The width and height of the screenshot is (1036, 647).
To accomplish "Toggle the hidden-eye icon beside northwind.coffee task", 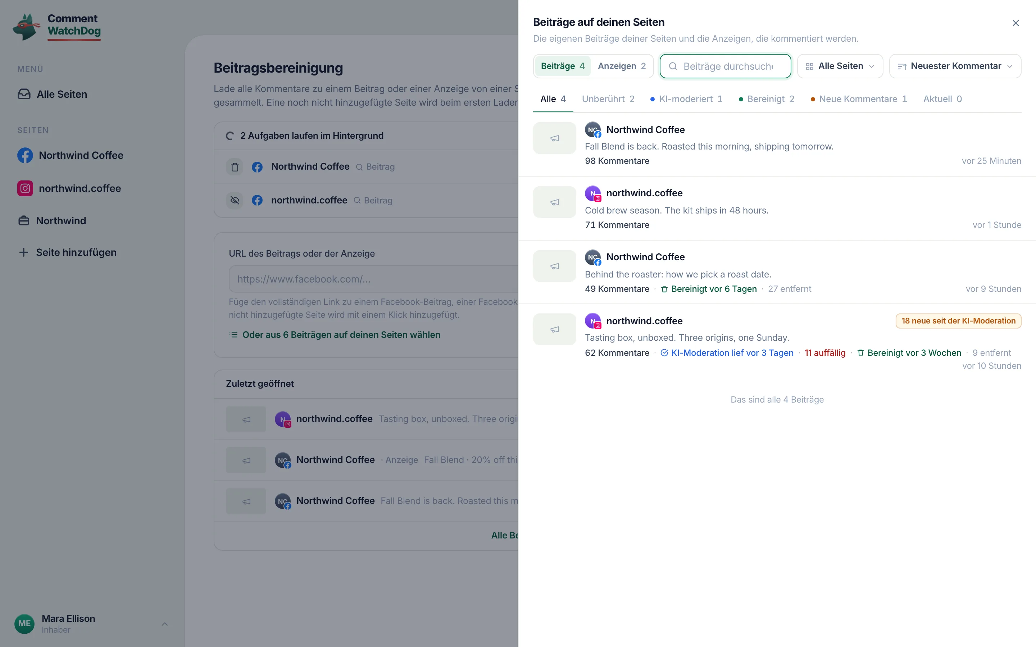I will pos(235,200).
